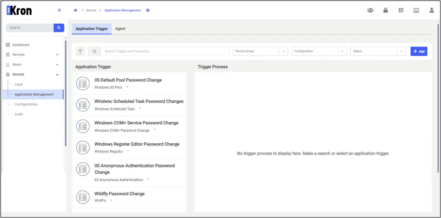Open the Status dropdown
This screenshot has width=441, height=218.
[378, 51]
